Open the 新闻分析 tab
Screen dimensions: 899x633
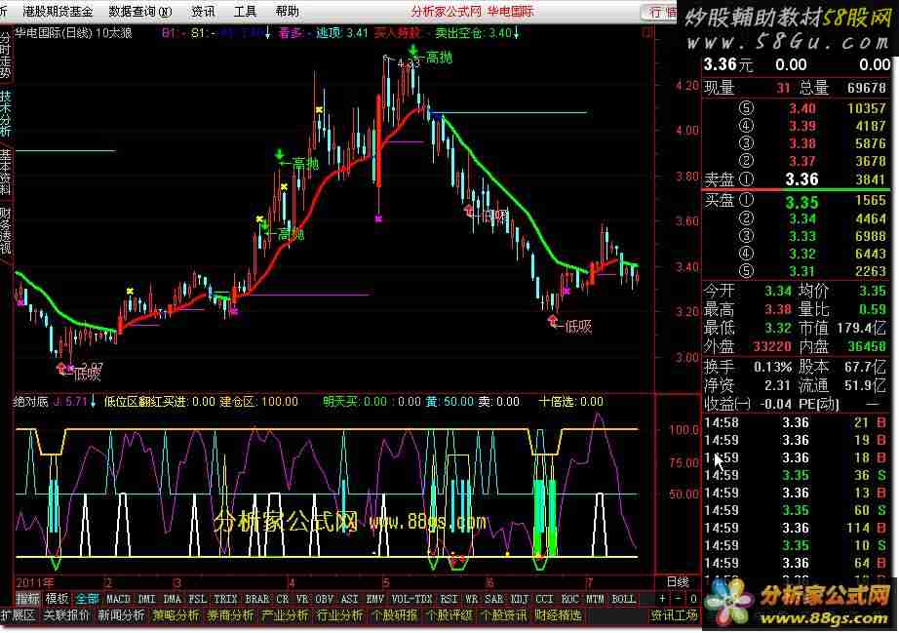(x=122, y=616)
